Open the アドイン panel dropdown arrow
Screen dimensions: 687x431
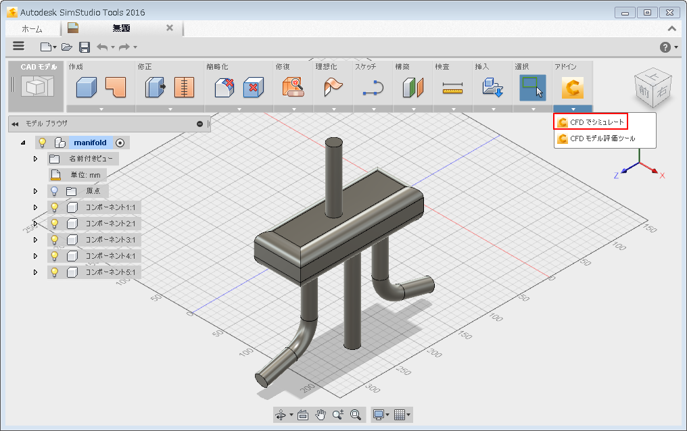pyautogui.click(x=573, y=109)
